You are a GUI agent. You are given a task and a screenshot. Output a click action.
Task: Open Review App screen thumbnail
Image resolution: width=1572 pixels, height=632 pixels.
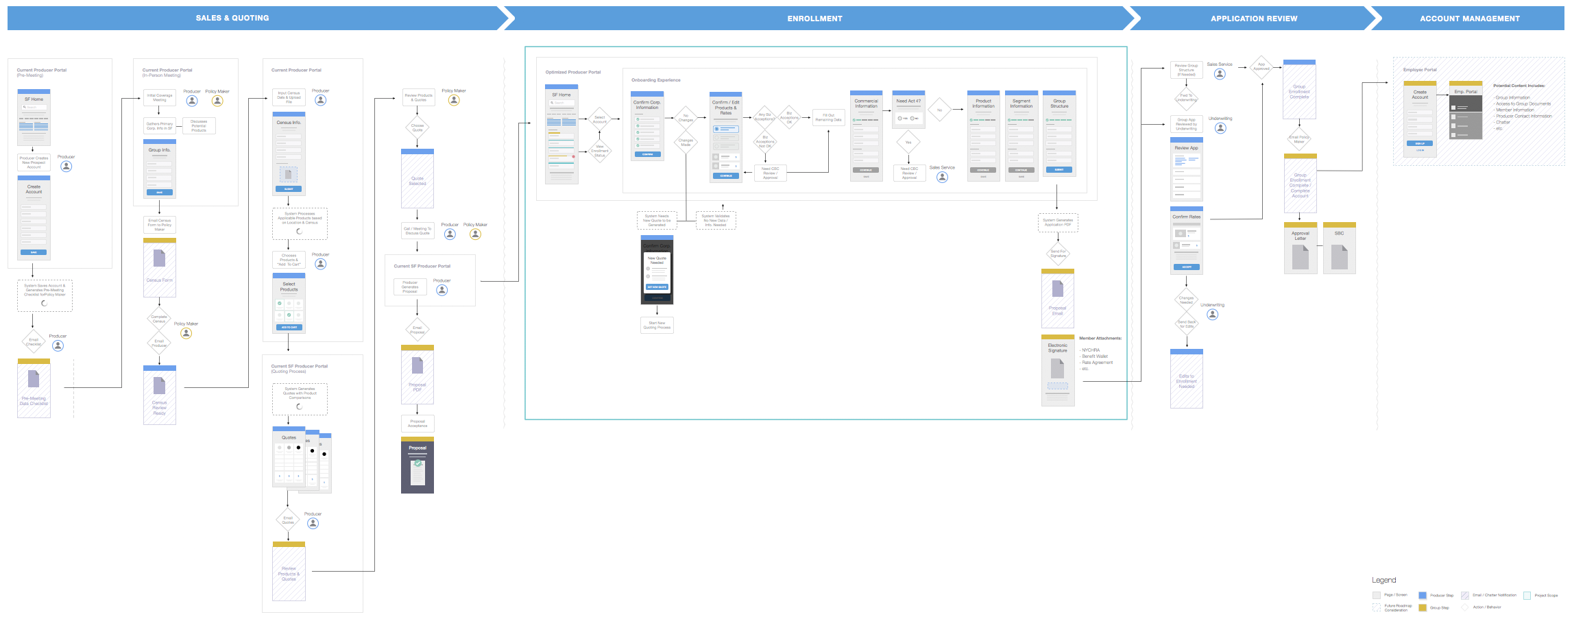1186,169
